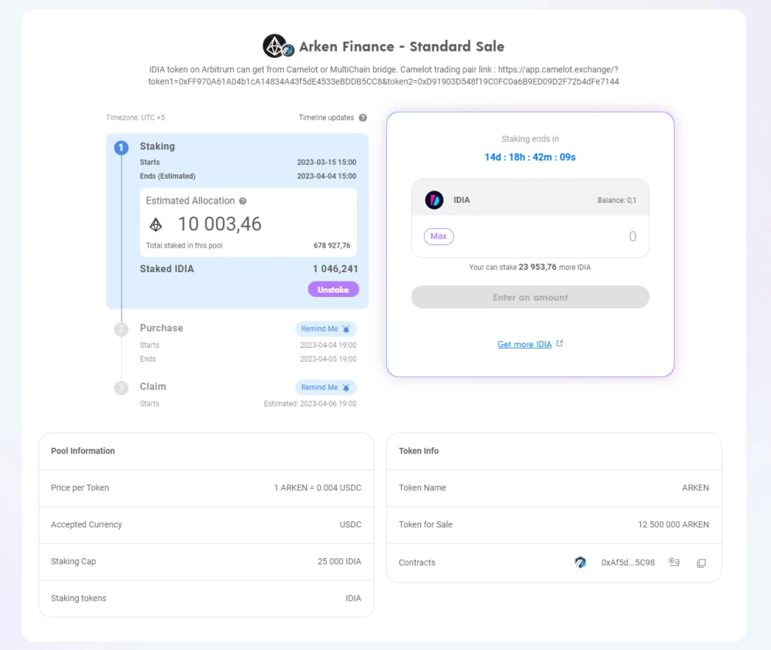This screenshot has height=650, width=771.
Task: Click the 12 500 000 ARKEN value
Action: click(x=673, y=524)
